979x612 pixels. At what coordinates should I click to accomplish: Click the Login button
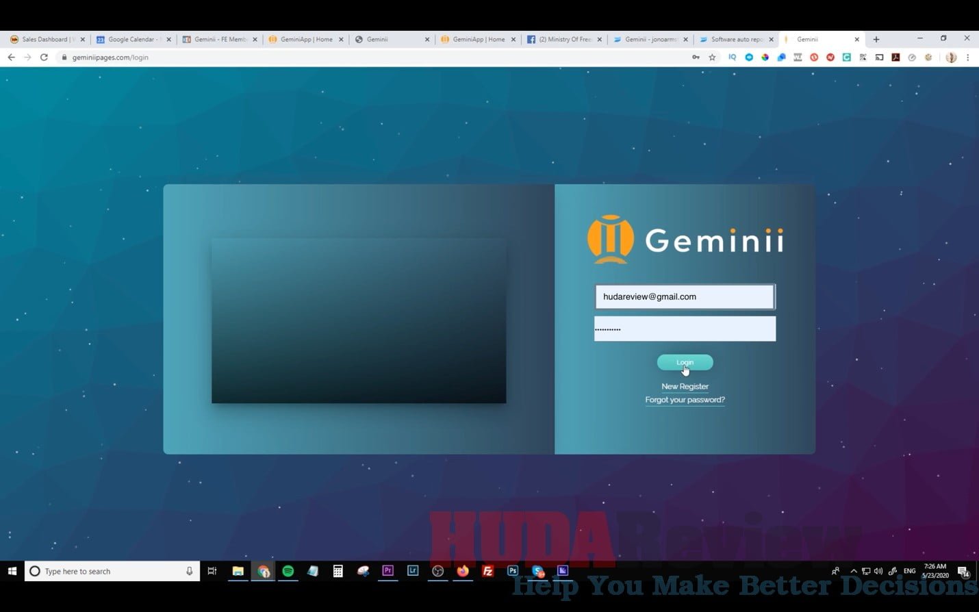coord(685,362)
